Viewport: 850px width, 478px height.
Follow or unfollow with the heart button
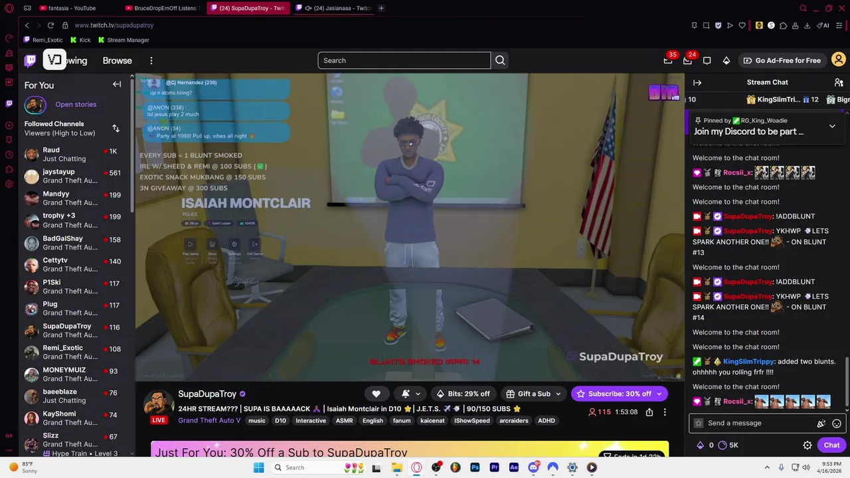point(376,394)
